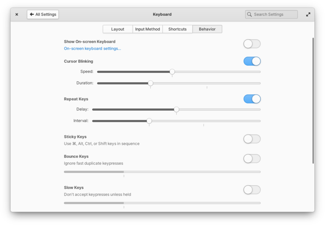The width and height of the screenshot is (325, 225).
Task: Toggle the Slow Keys switch on
Action: click(x=252, y=190)
